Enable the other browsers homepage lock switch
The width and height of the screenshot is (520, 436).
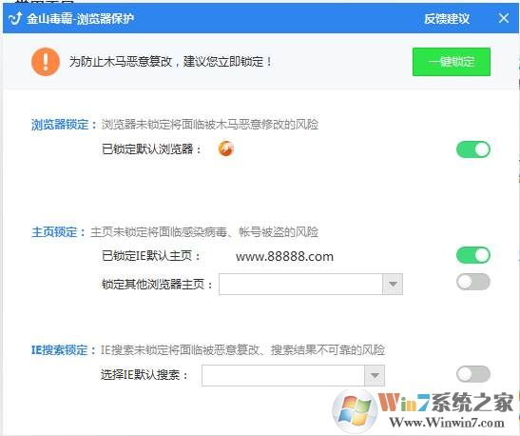473,282
